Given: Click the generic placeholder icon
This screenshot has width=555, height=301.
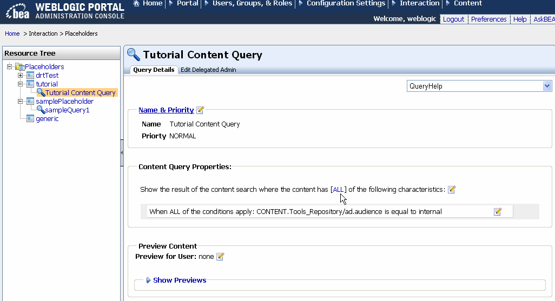Looking at the screenshot, I should (30, 118).
